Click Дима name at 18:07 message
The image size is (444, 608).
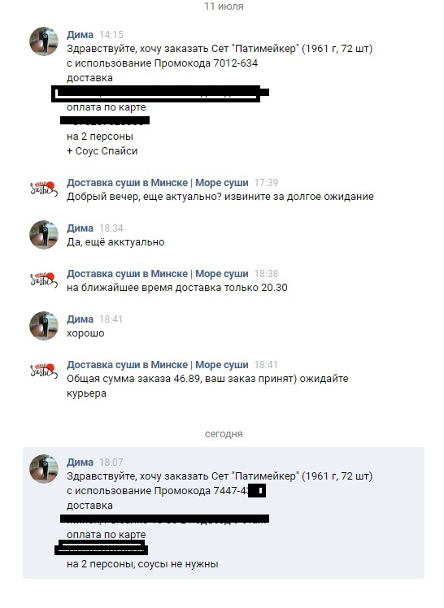click(x=80, y=463)
